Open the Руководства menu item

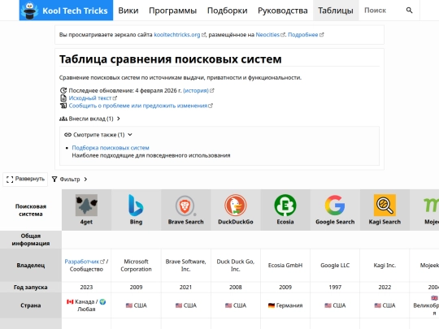tap(282, 11)
